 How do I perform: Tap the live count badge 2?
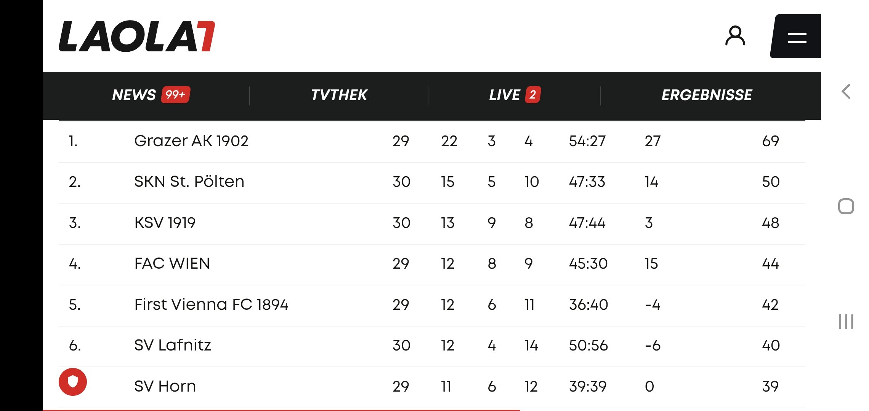point(533,94)
